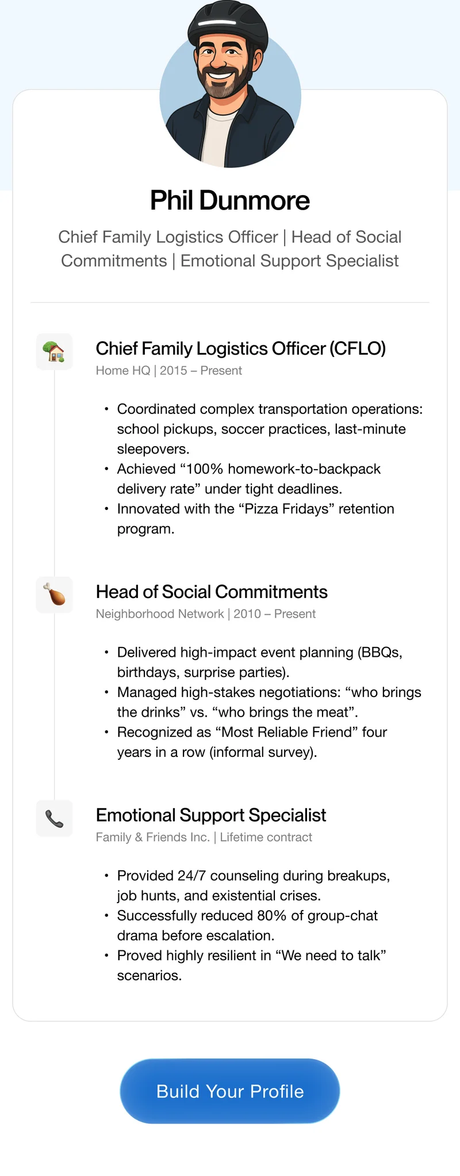Image resolution: width=460 pixels, height=1176 pixels.
Task: Expand the Emotional Support Specialist entry
Action: pos(211,815)
